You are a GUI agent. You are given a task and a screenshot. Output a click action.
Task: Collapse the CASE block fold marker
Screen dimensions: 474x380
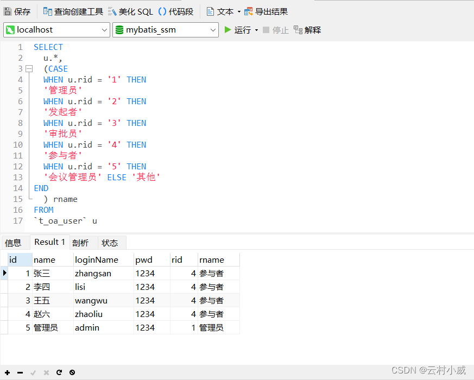(29, 68)
